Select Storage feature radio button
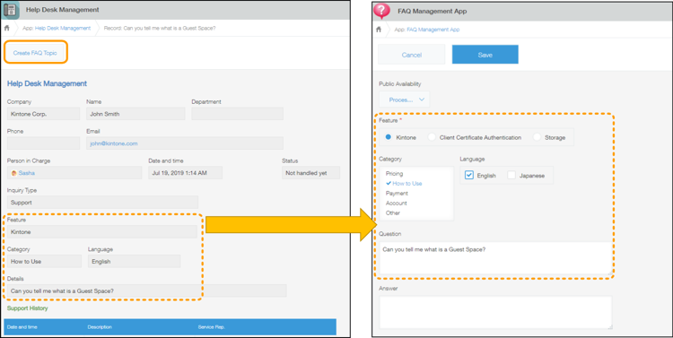Viewport: 673px width, 338px height. (537, 137)
